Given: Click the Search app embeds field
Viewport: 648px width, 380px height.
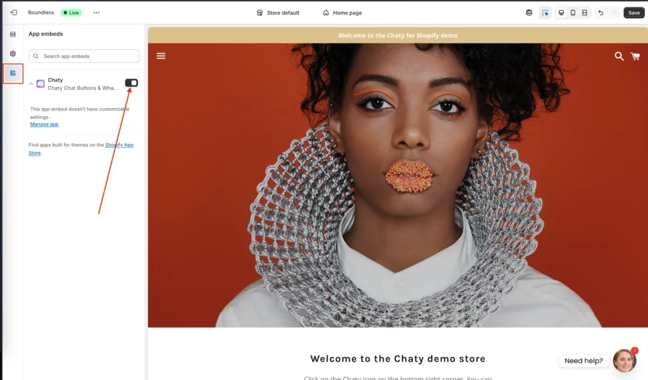Looking at the screenshot, I should coord(84,56).
